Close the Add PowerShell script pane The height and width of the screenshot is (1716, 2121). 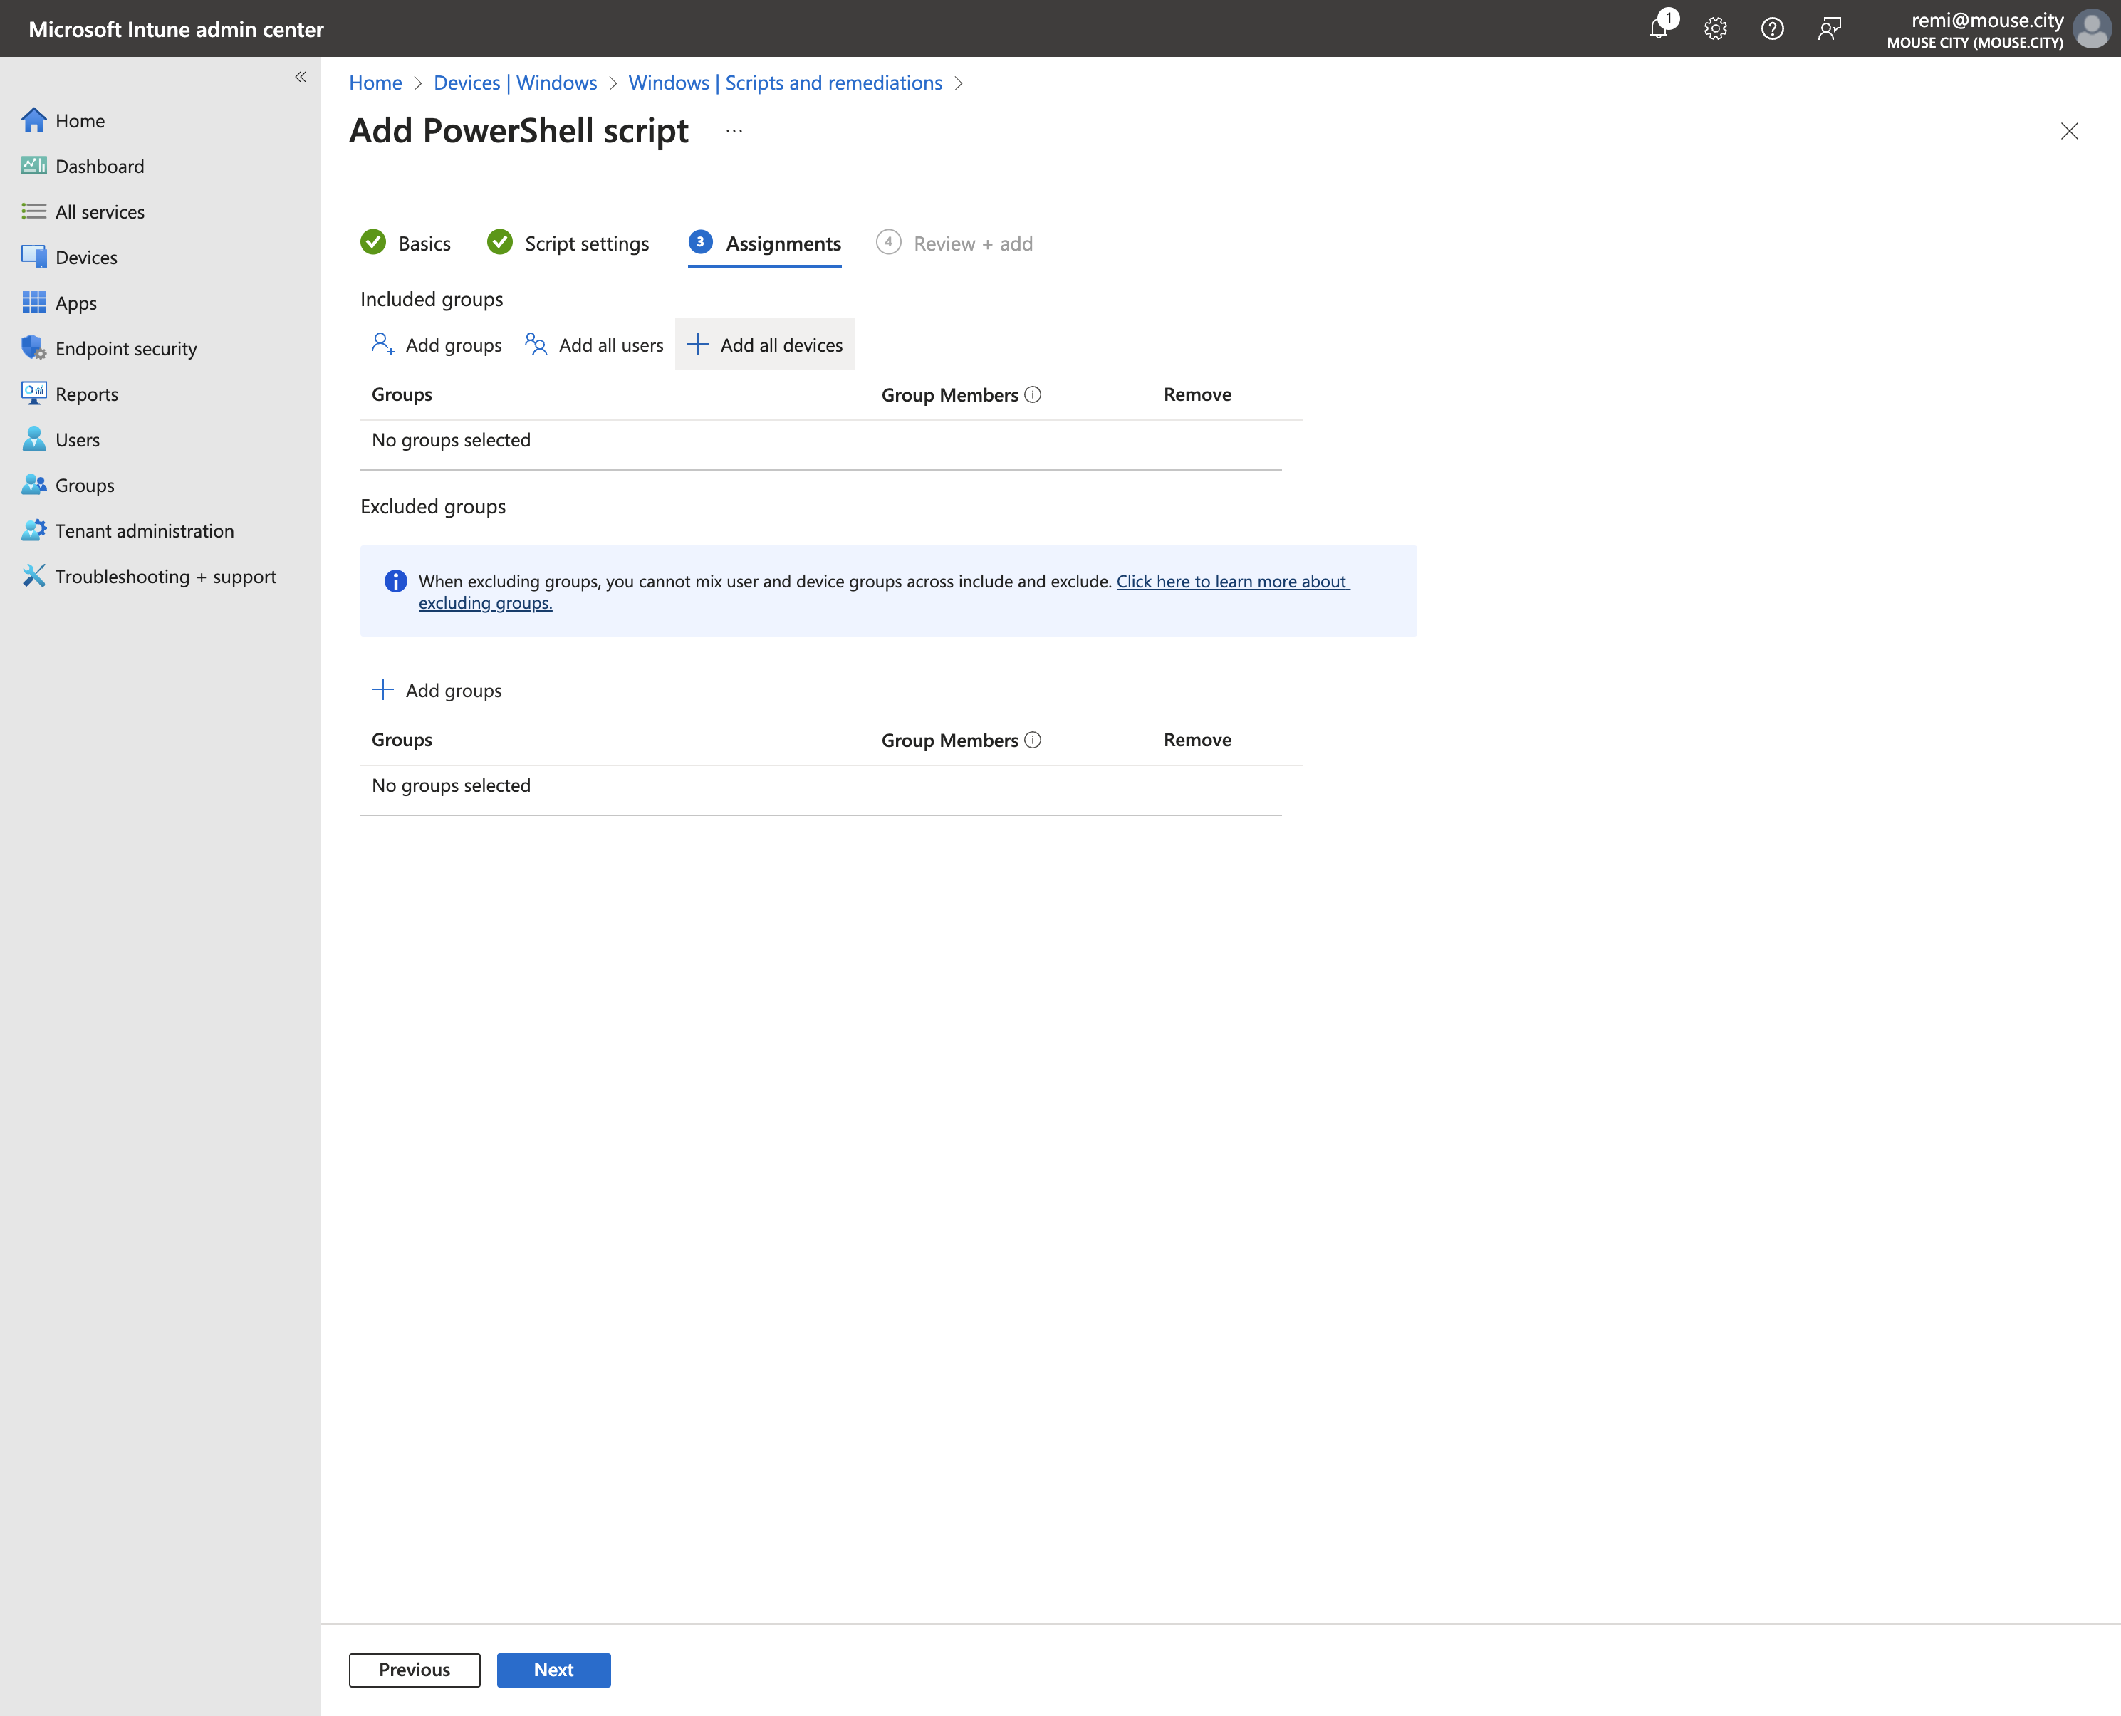tap(2068, 132)
